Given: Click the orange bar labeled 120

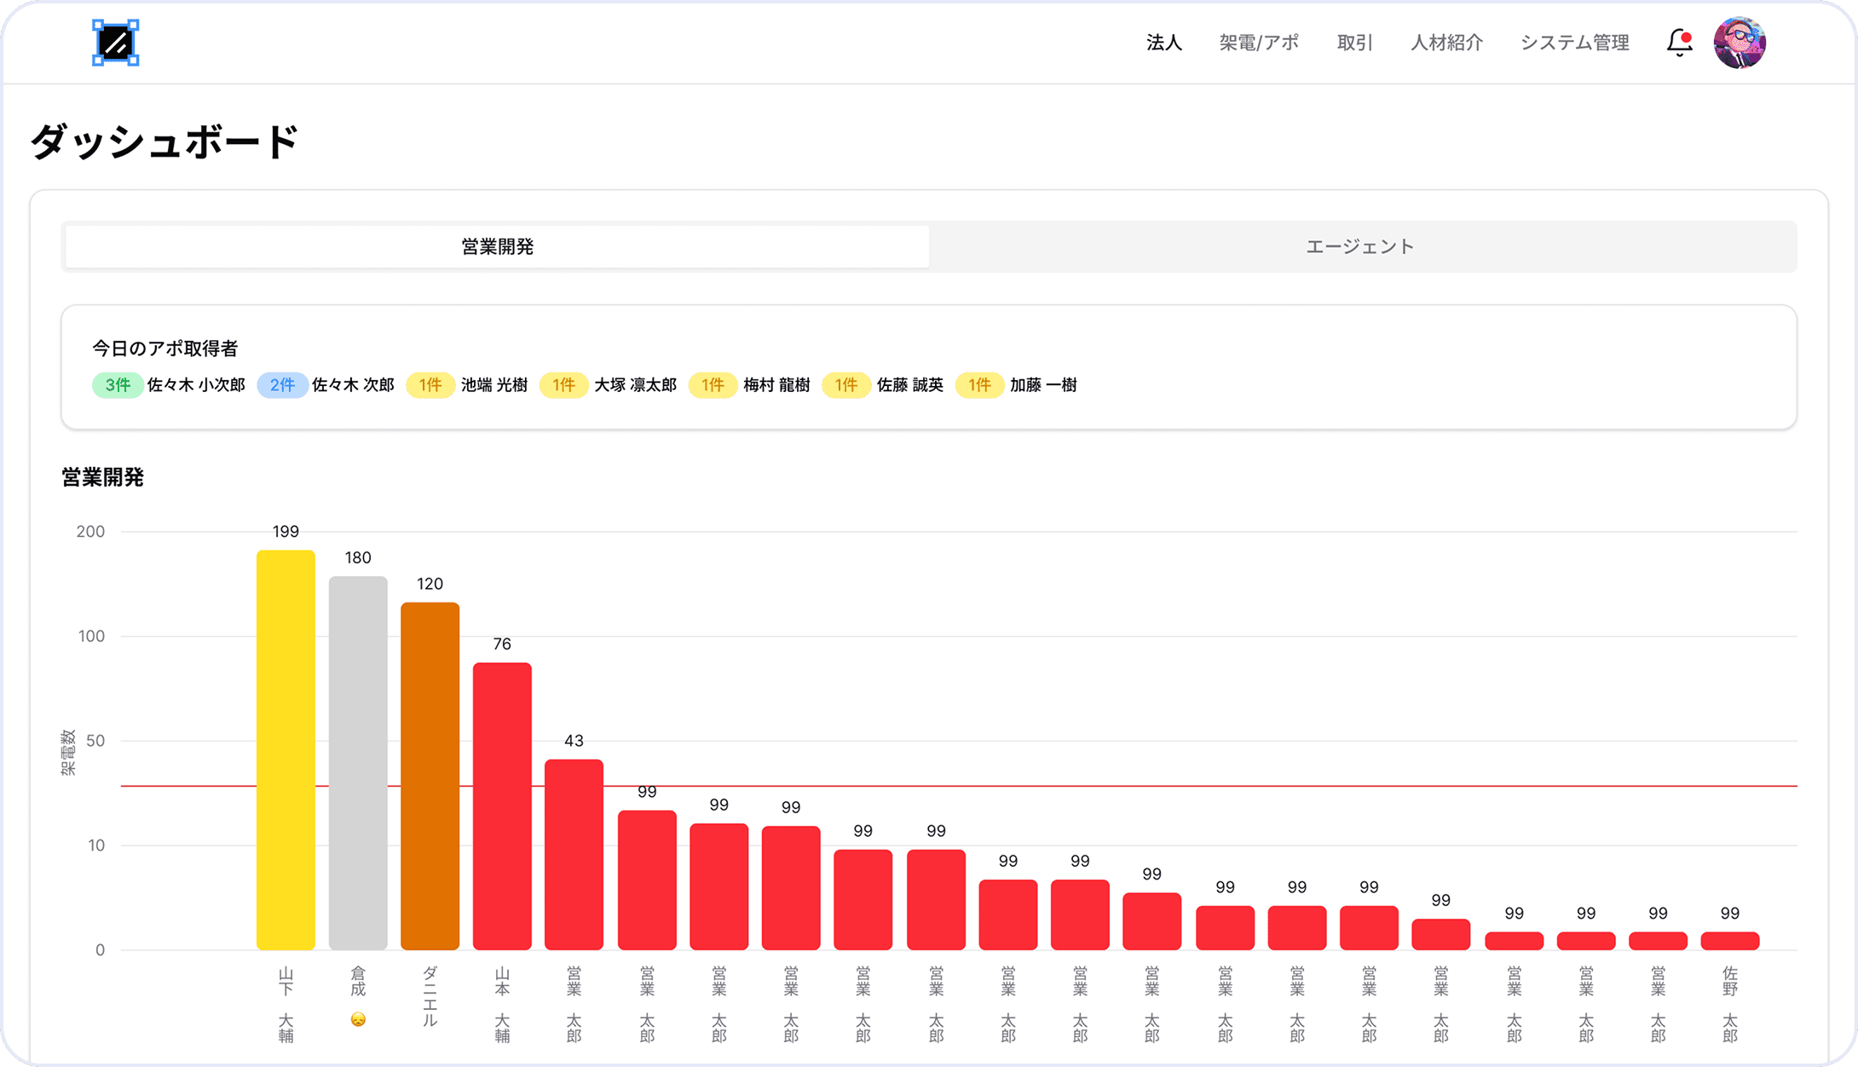Looking at the screenshot, I should (x=430, y=776).
